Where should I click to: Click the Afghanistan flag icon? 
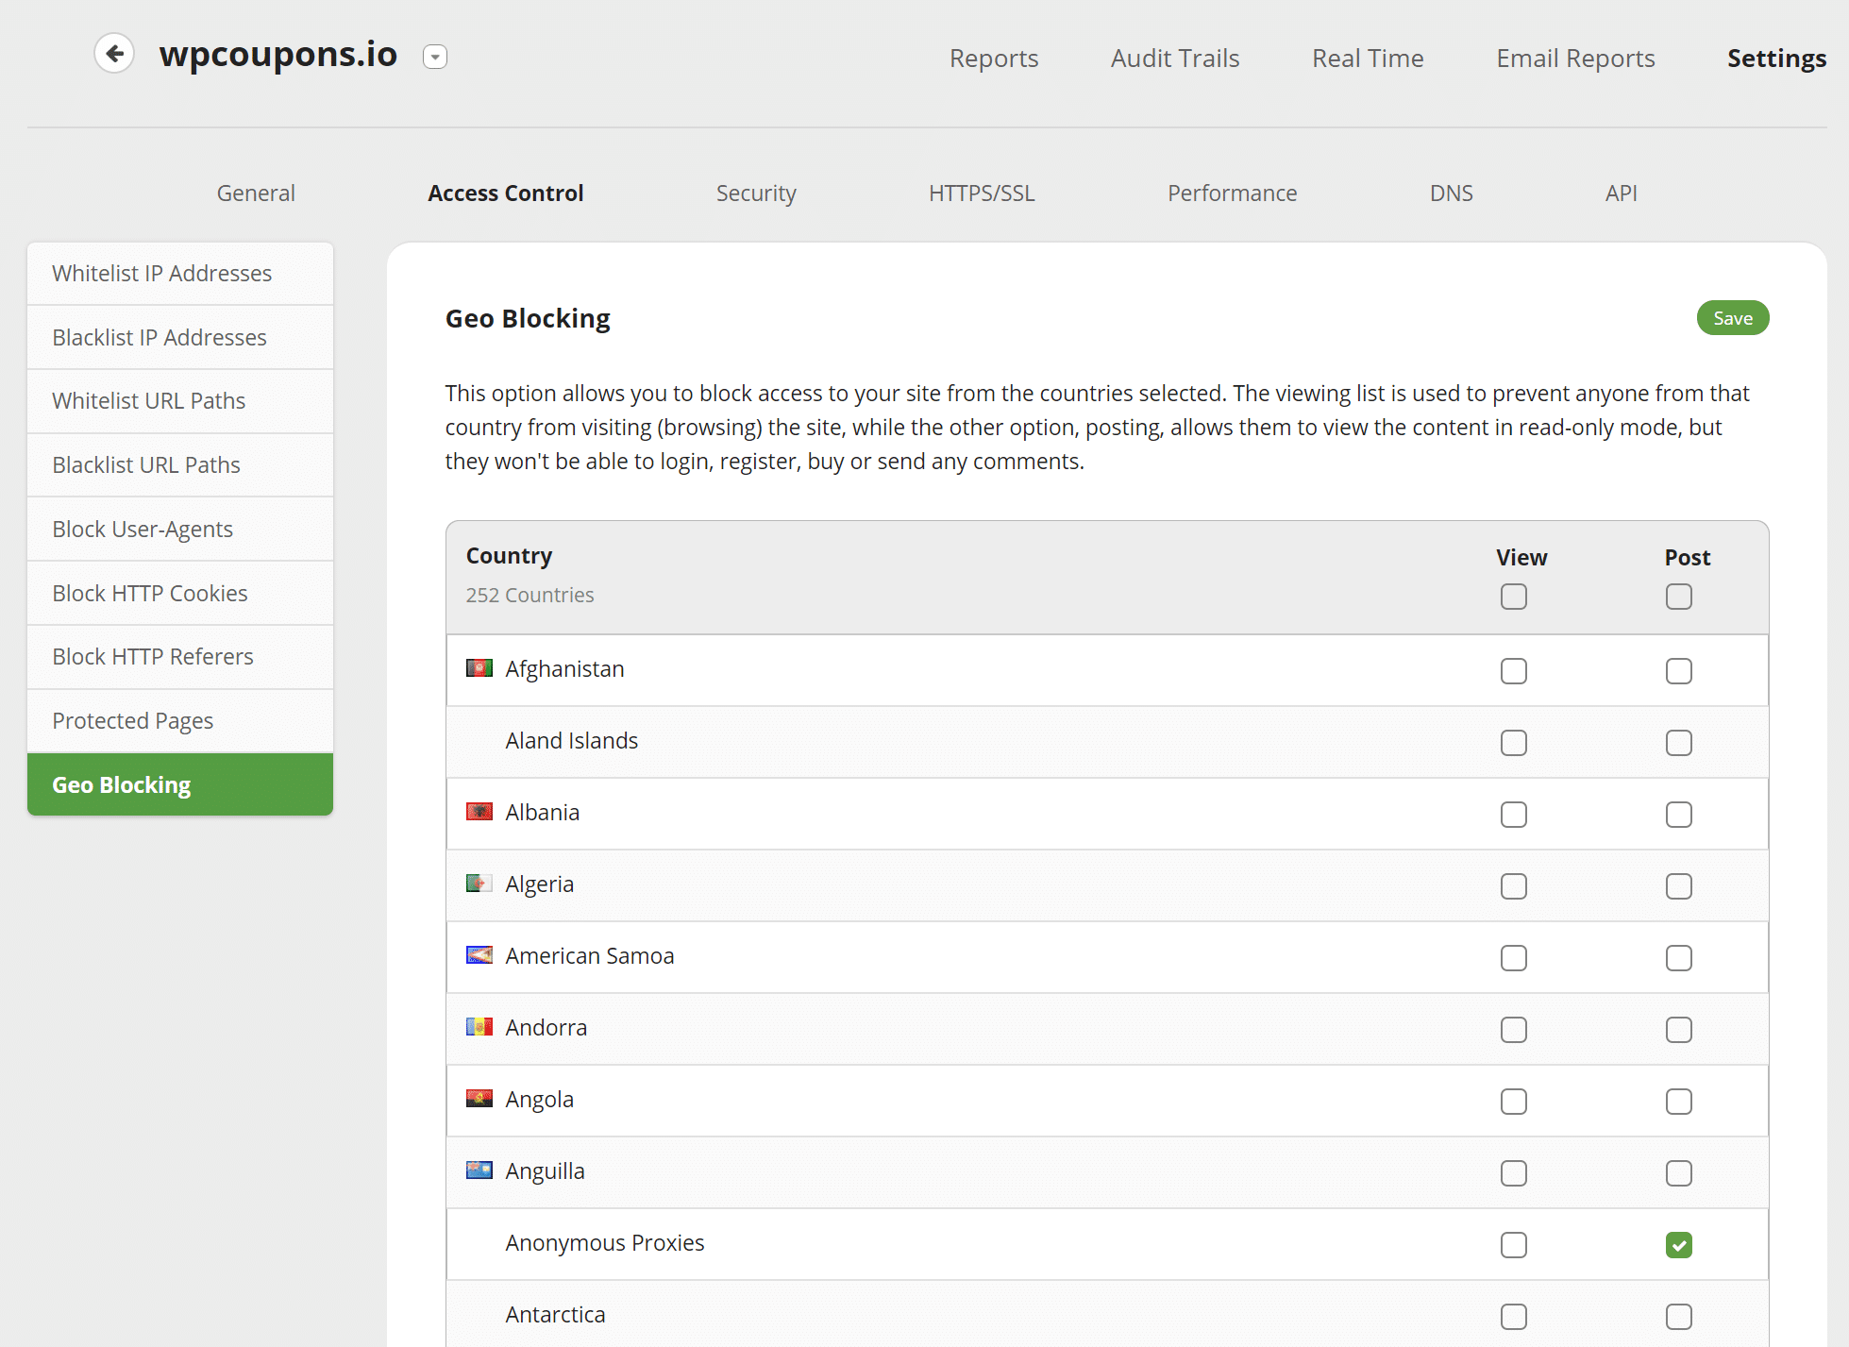tap(478, 667)
